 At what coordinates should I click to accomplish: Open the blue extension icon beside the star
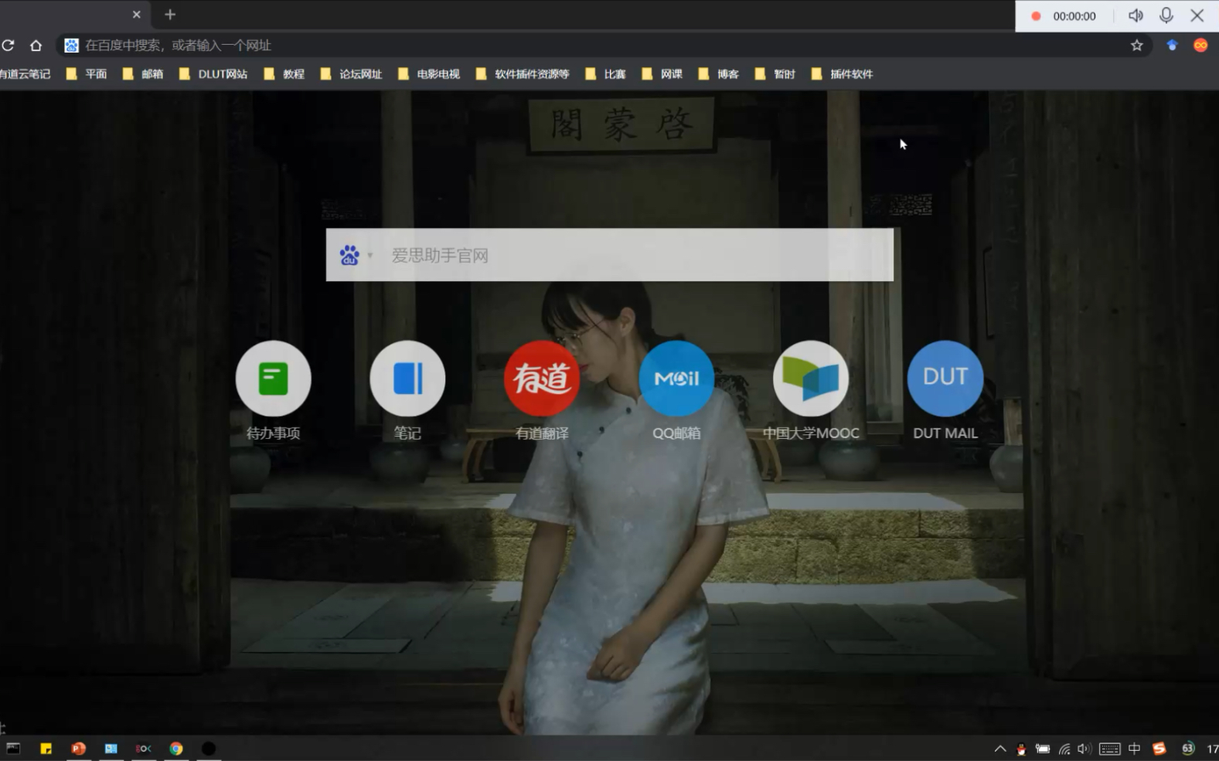click(1172, 46)
